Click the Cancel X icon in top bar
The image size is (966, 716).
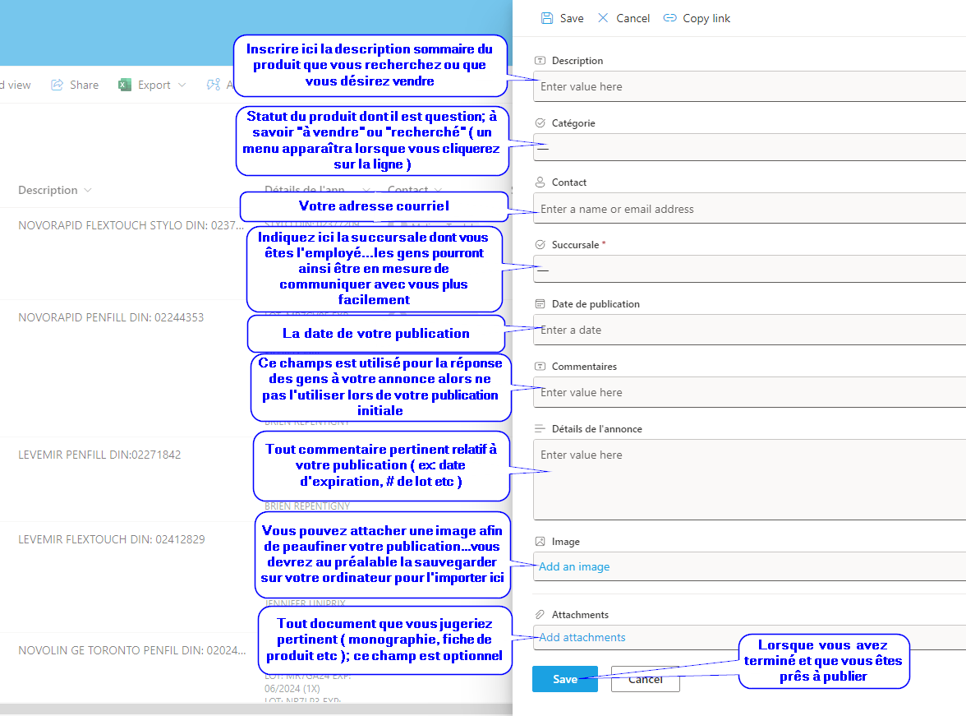(603, 18)
